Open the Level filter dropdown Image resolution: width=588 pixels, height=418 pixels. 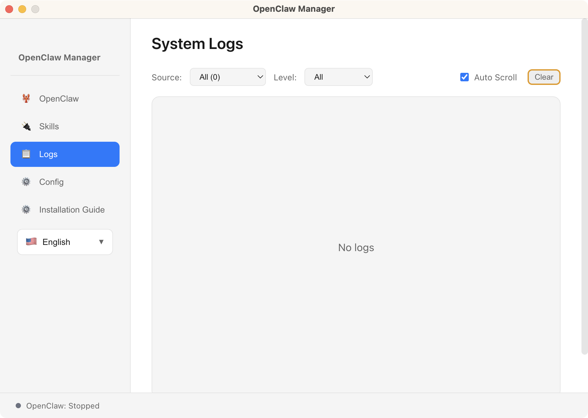(x=338, y=77)
